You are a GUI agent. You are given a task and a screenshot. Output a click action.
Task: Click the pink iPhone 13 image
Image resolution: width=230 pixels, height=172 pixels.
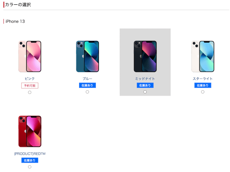pos(30,57)
